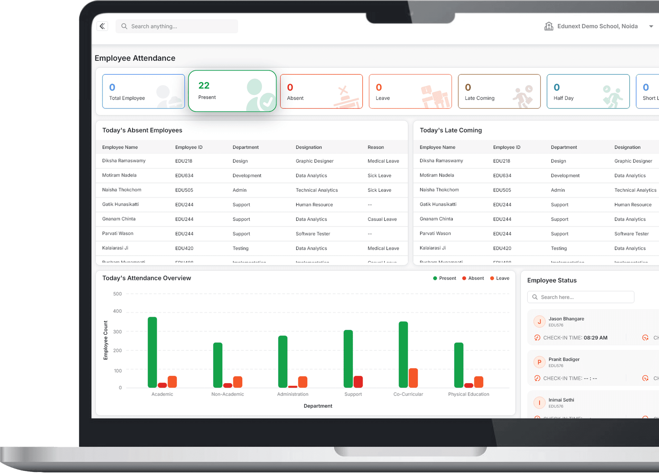Select Diksha Ramaswamy in Absent Employees table
Image resolution: width=659 pixels, height=474 pixels.
click(x=124, y=161)
